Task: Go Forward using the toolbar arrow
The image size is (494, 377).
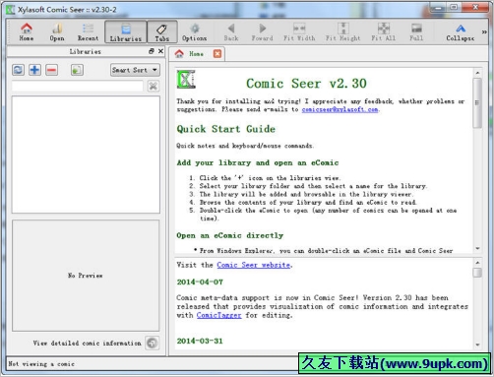Action: [x=262, y=31]
